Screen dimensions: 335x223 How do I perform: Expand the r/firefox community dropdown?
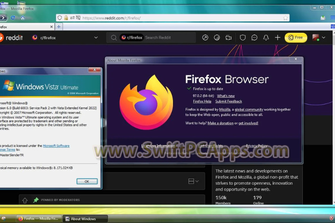click(96, 38)
